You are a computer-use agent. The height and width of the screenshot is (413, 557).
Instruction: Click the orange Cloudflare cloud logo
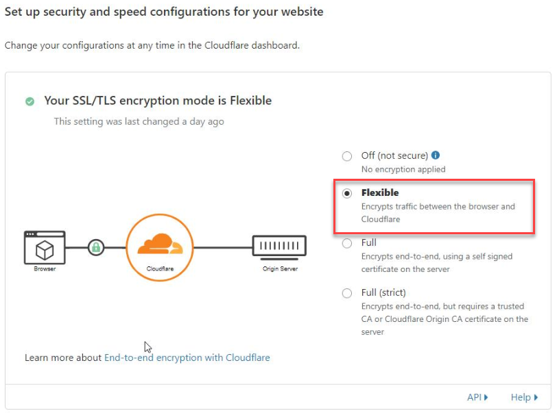click(161, 244)
